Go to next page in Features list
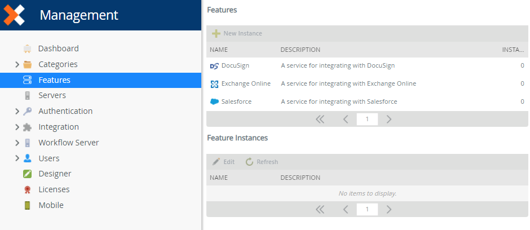 389,120
